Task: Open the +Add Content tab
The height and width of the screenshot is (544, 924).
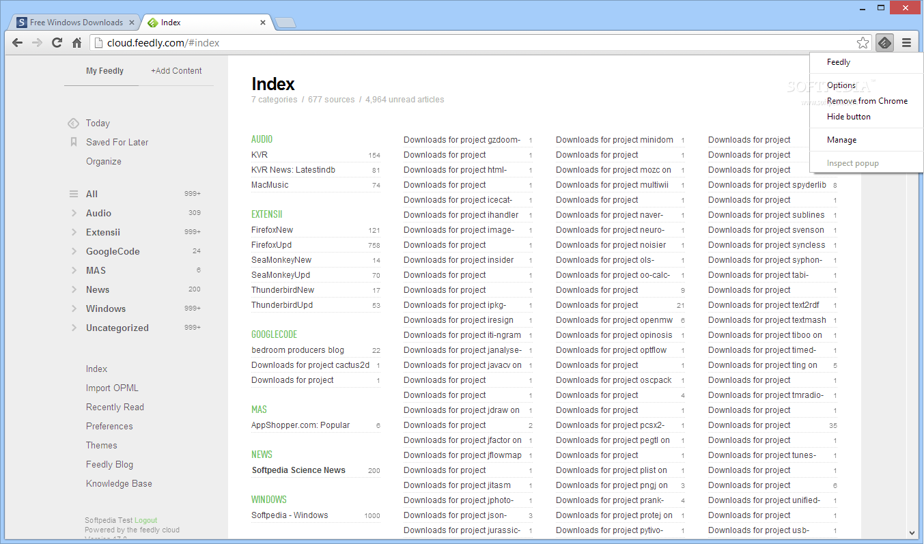Action: click(x=176, y=71)
